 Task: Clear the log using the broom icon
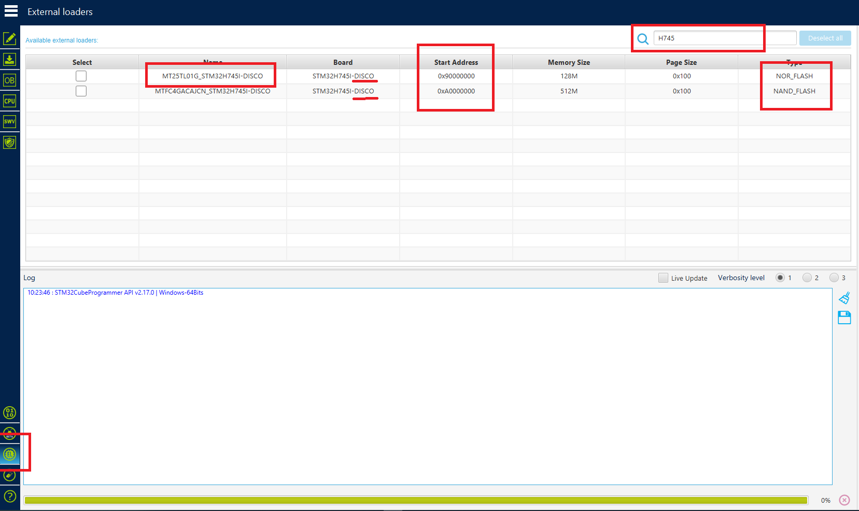[844, 297]
